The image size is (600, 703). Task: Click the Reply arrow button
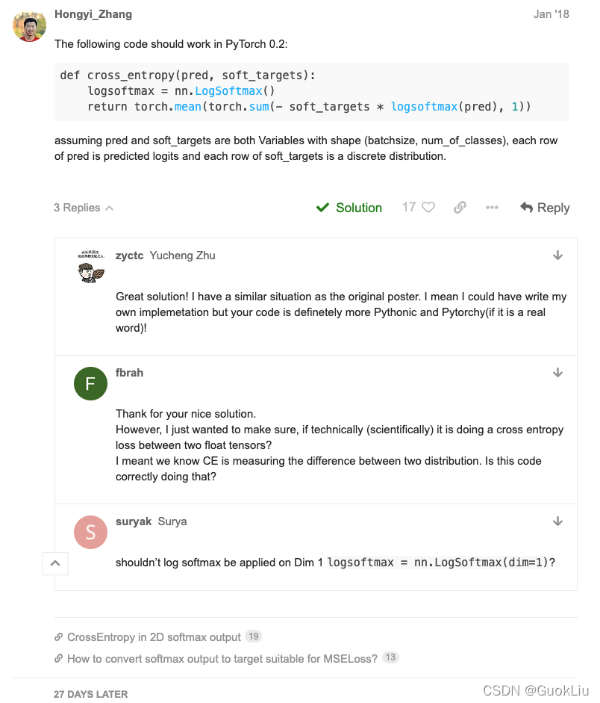tap(545, 208)
